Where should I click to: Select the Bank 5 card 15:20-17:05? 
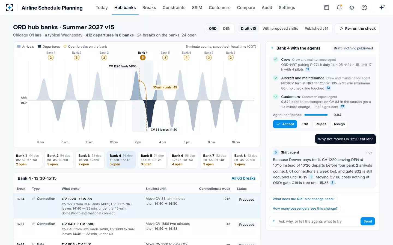152,160
